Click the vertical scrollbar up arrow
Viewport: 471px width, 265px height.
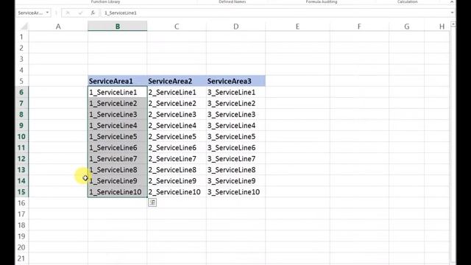click(453, 24)
